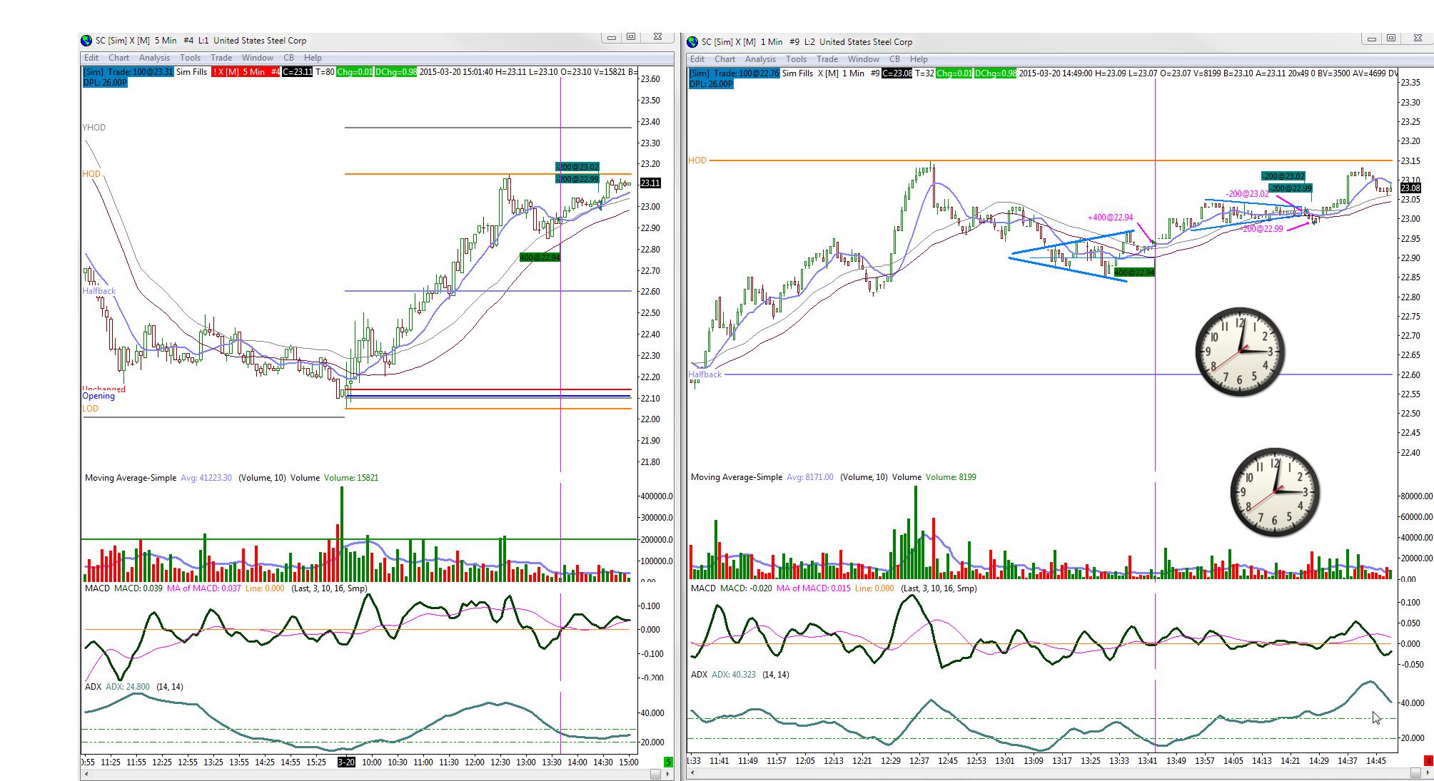Click the '400@22.94' fill marker in the 5 Min chart
Screen dimensions: 1434x781
tap(540, 257)
